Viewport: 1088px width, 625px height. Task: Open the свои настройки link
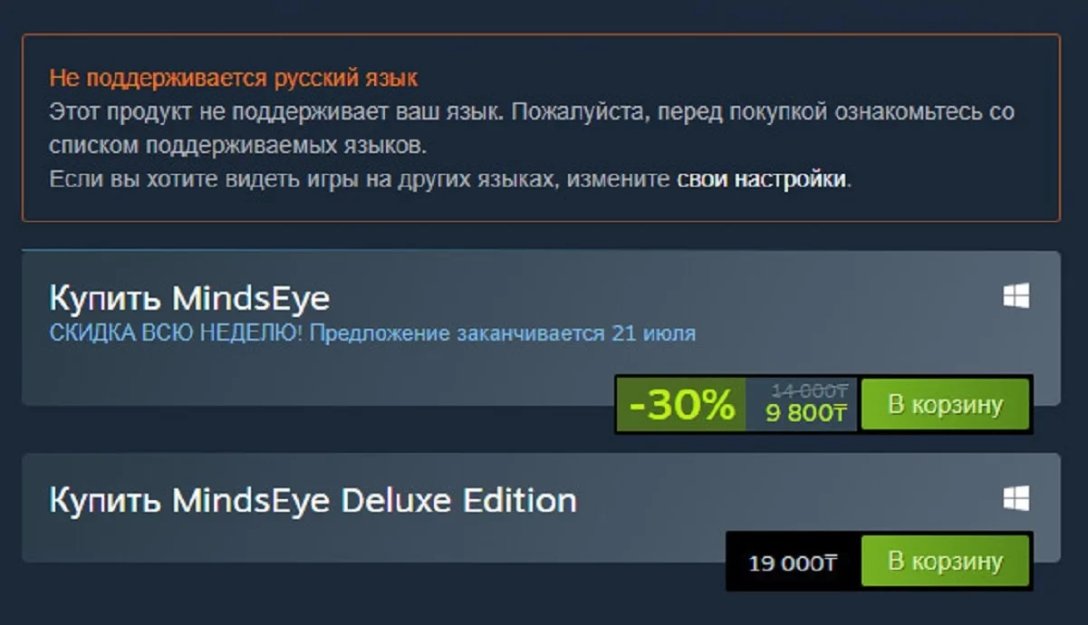click(x=761, y=178)
